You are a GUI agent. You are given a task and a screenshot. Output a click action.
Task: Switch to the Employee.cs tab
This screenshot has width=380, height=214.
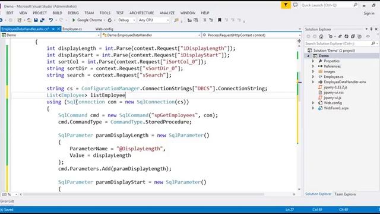(72, 29)
